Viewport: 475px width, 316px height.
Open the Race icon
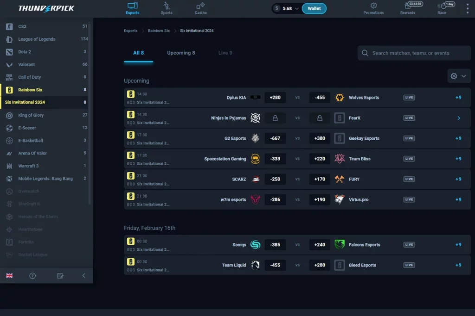442,6
